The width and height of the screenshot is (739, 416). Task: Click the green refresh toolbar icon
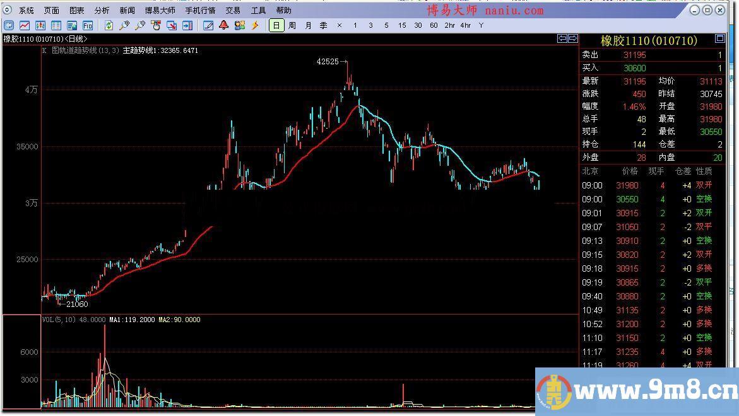109,25
